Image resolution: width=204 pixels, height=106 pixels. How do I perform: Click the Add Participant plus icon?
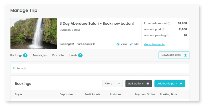tap(181, 84)
